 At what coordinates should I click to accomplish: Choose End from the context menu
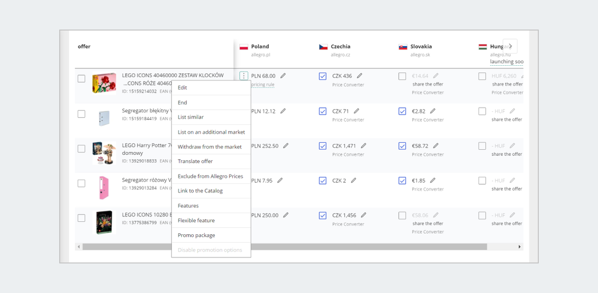click(211, 102)
